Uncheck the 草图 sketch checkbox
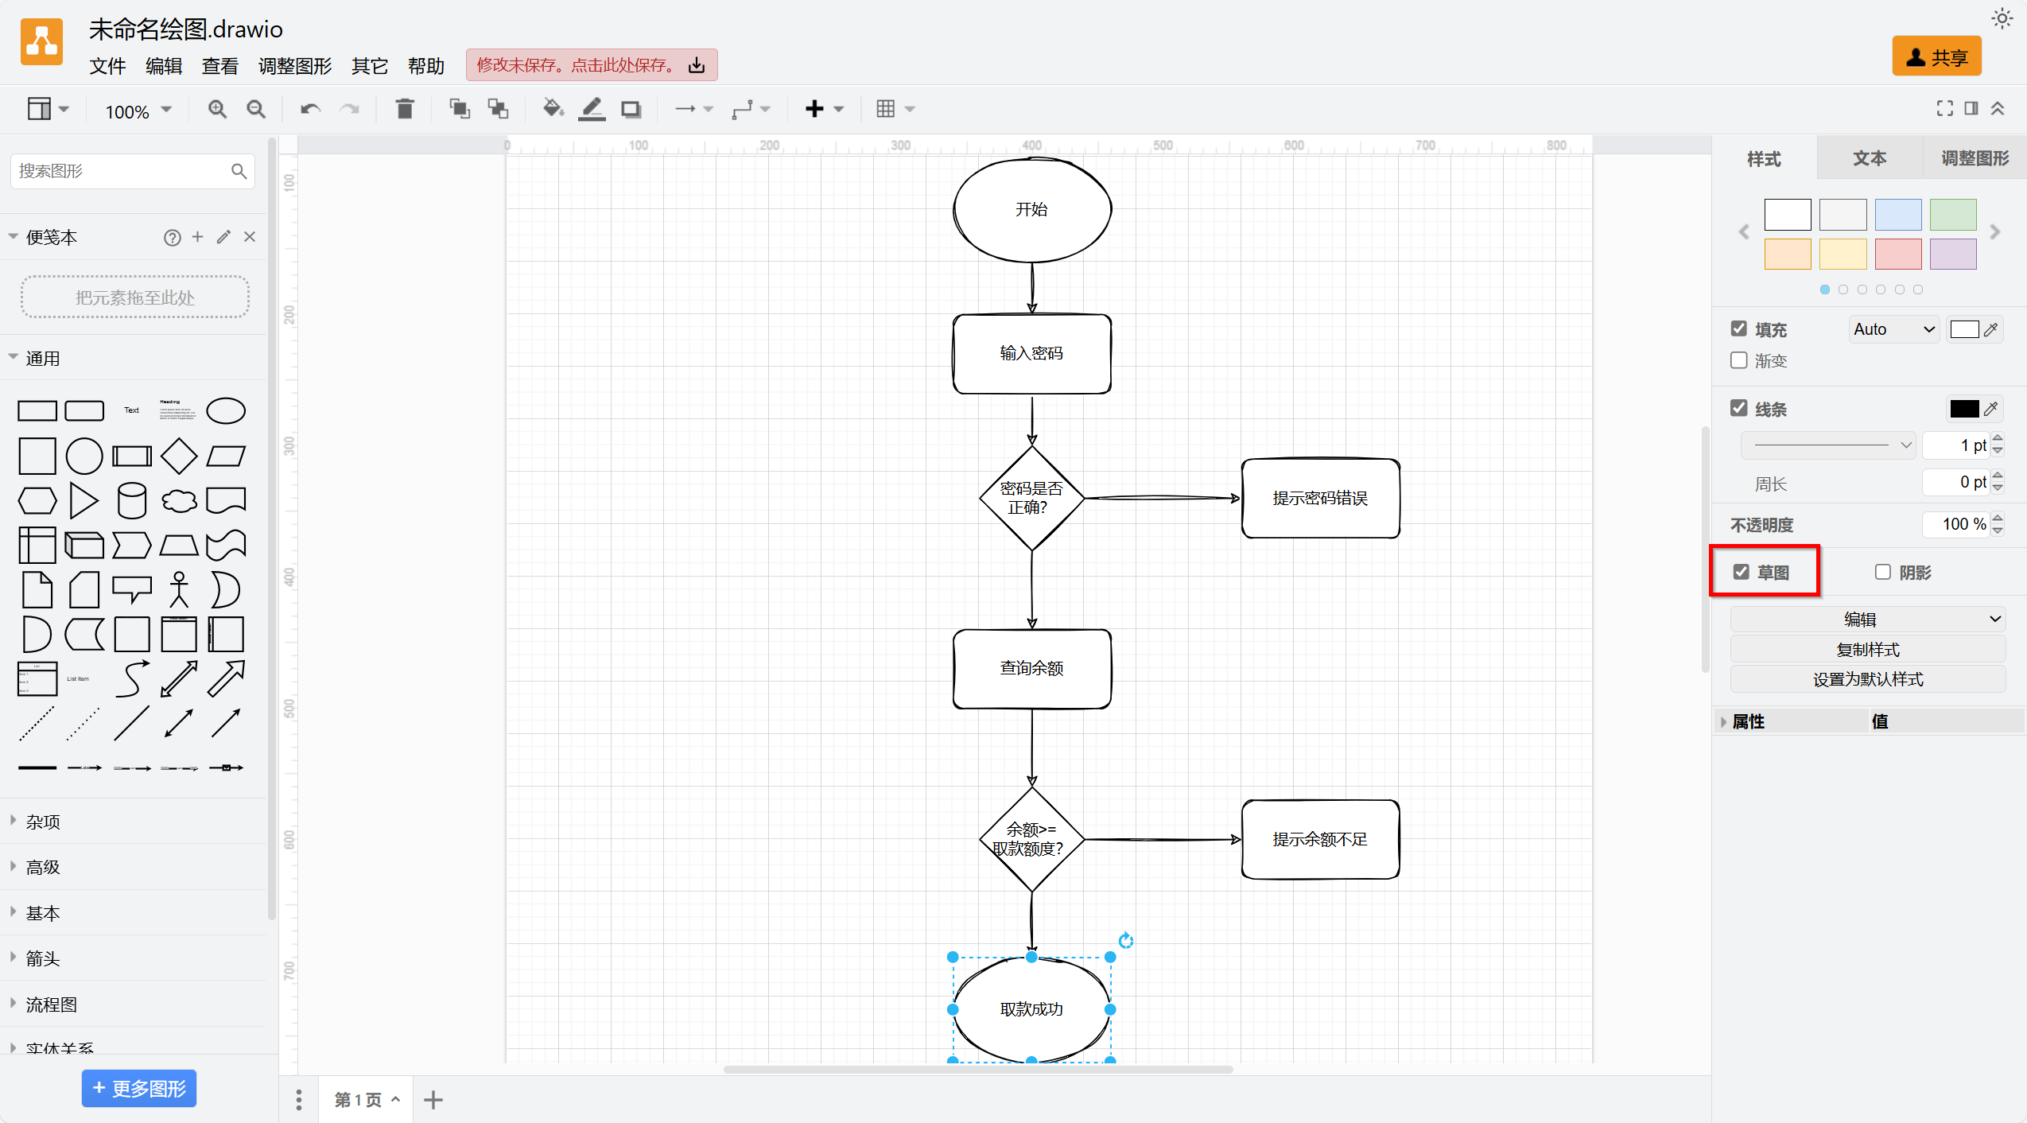 [1742, 572]
